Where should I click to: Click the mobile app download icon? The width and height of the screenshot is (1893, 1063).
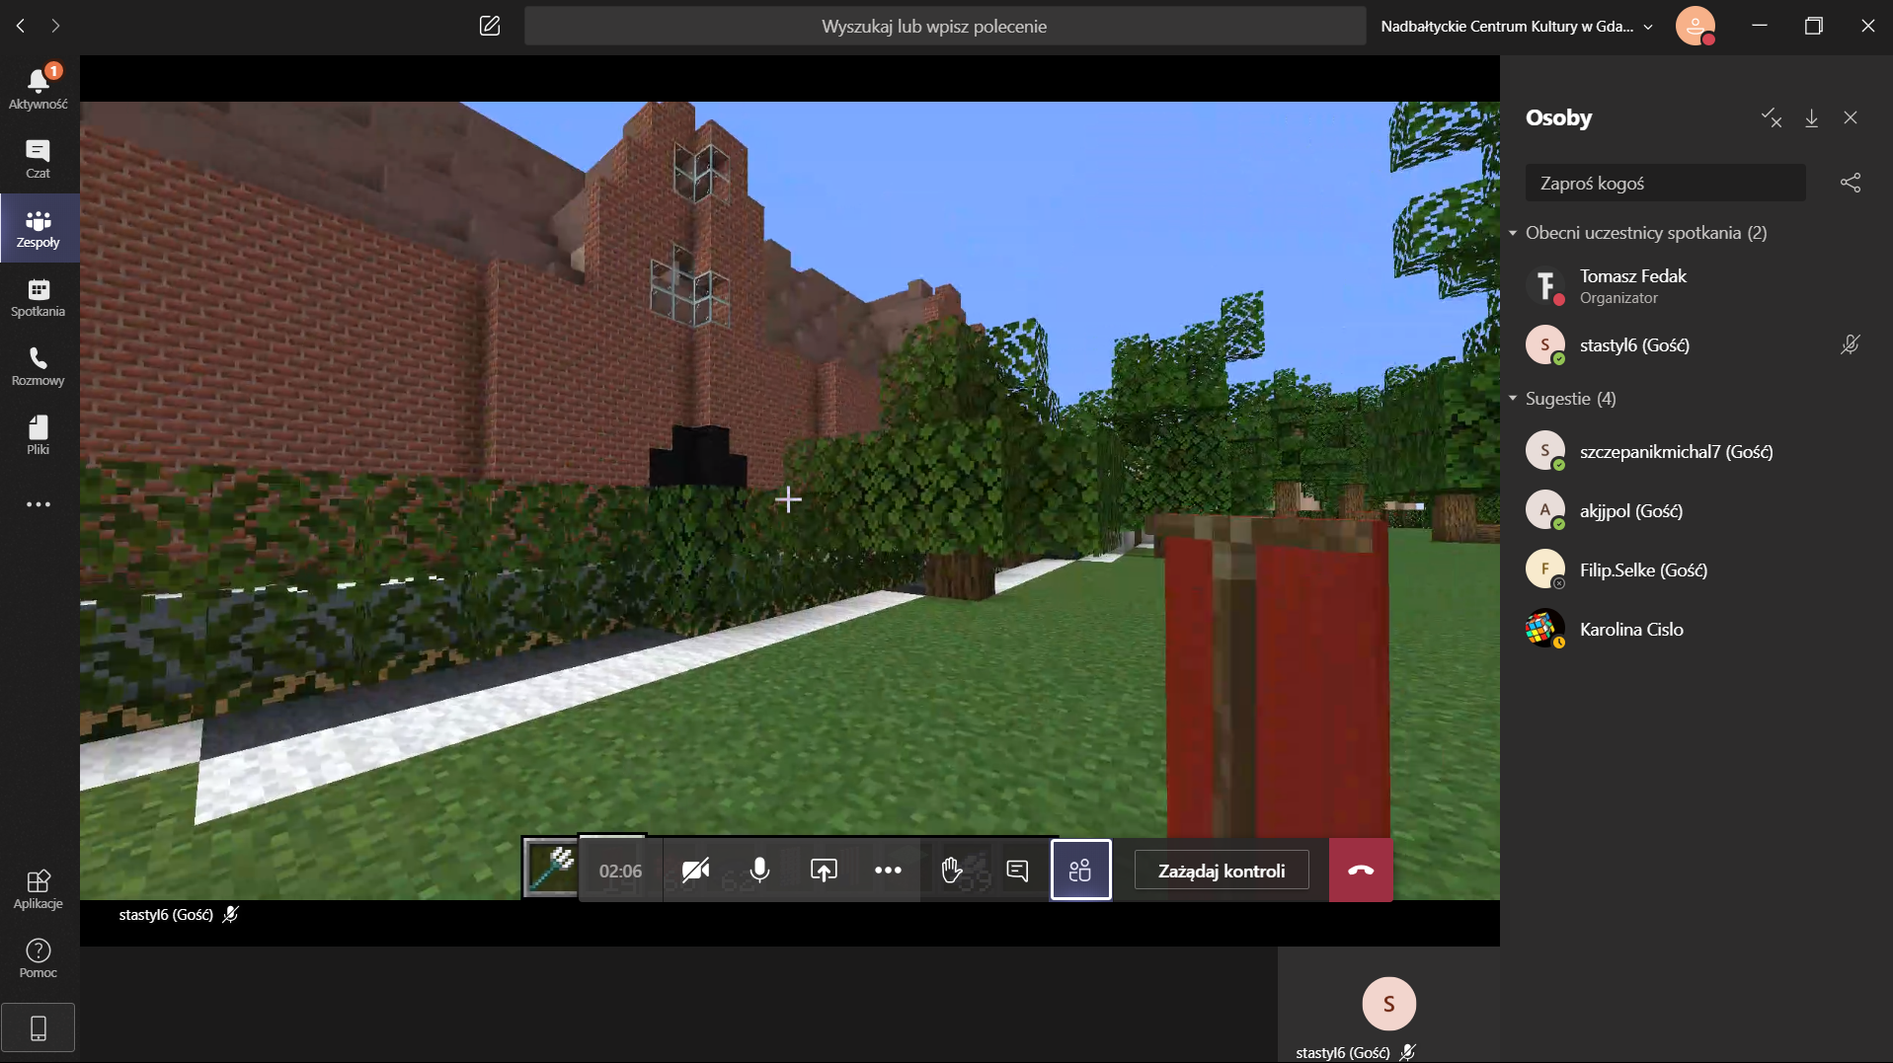(39, 1028)
